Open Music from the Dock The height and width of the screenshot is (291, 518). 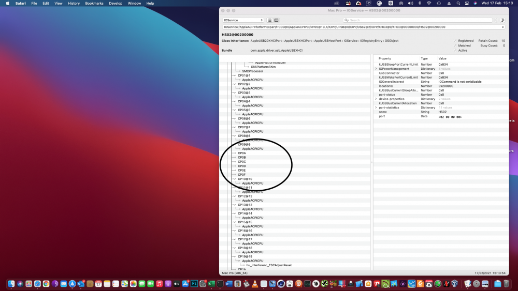[159, 284]
